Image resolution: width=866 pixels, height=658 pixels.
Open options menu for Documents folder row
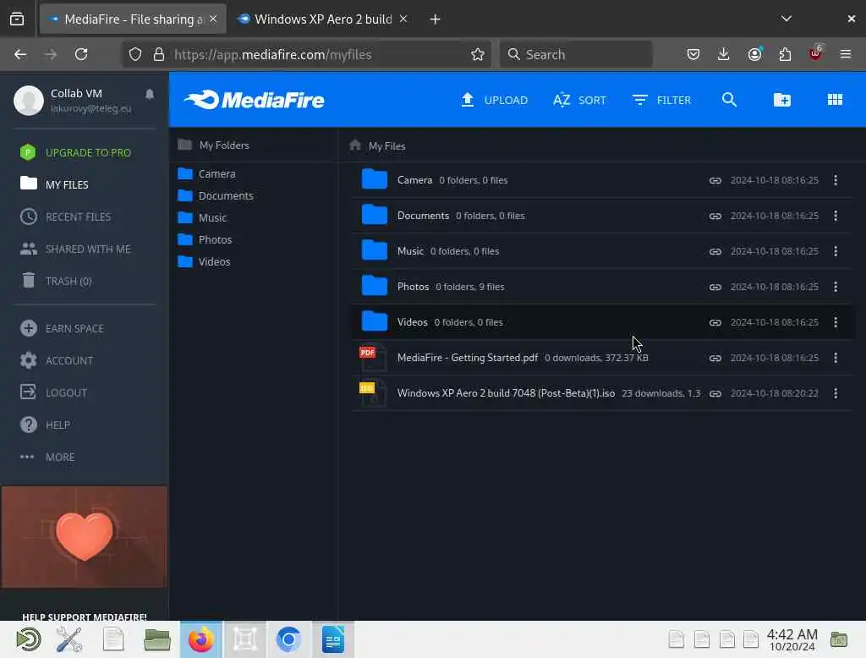coord(835,216)
